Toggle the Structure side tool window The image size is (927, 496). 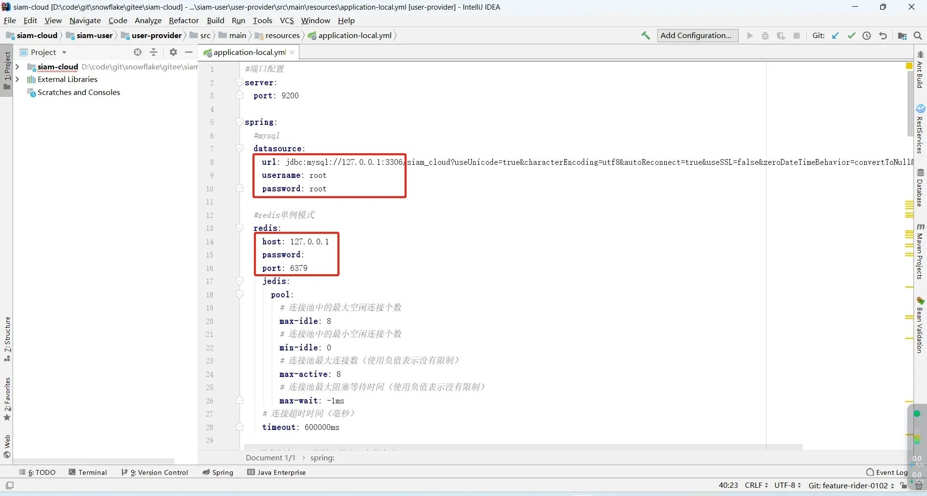tap(7, 338)
